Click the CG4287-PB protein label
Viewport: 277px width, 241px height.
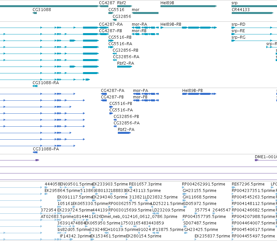point(112,97)
